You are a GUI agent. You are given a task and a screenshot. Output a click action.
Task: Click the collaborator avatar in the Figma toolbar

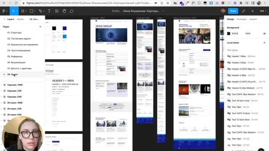coord(223,11)
